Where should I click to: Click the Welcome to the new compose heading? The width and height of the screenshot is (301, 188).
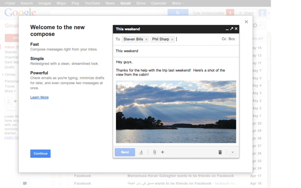58,30
